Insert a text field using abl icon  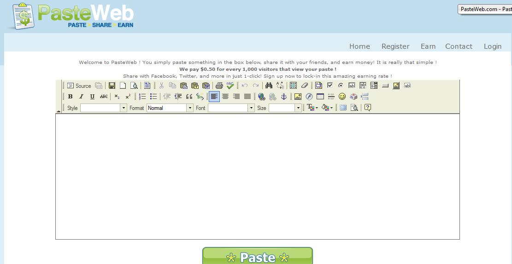coord(352,86)
